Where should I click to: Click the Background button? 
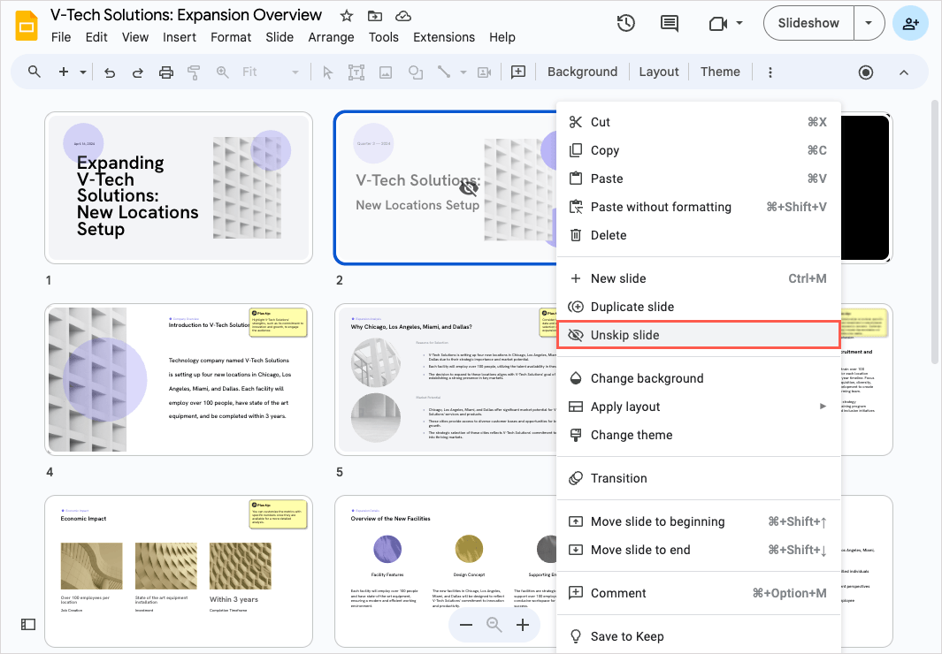coord(582,72)
